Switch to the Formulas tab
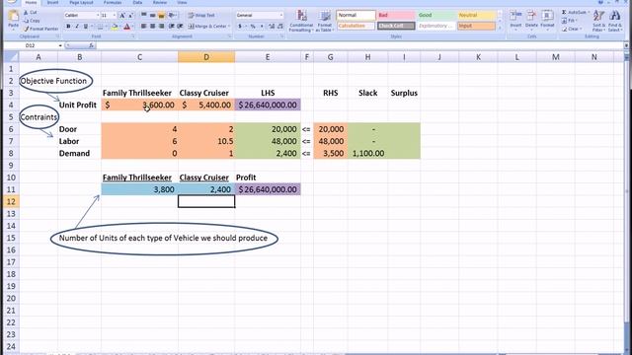This screenshot has height=355, width=632. [113, 2]
